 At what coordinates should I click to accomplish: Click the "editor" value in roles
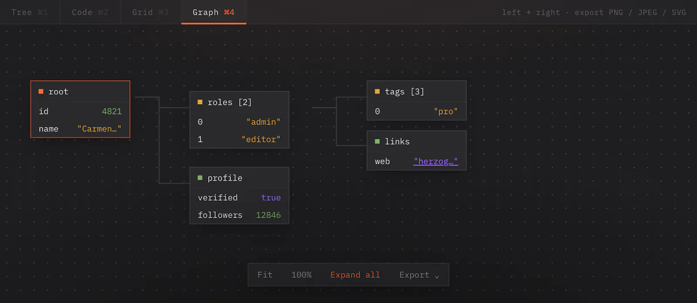(261, 139)
